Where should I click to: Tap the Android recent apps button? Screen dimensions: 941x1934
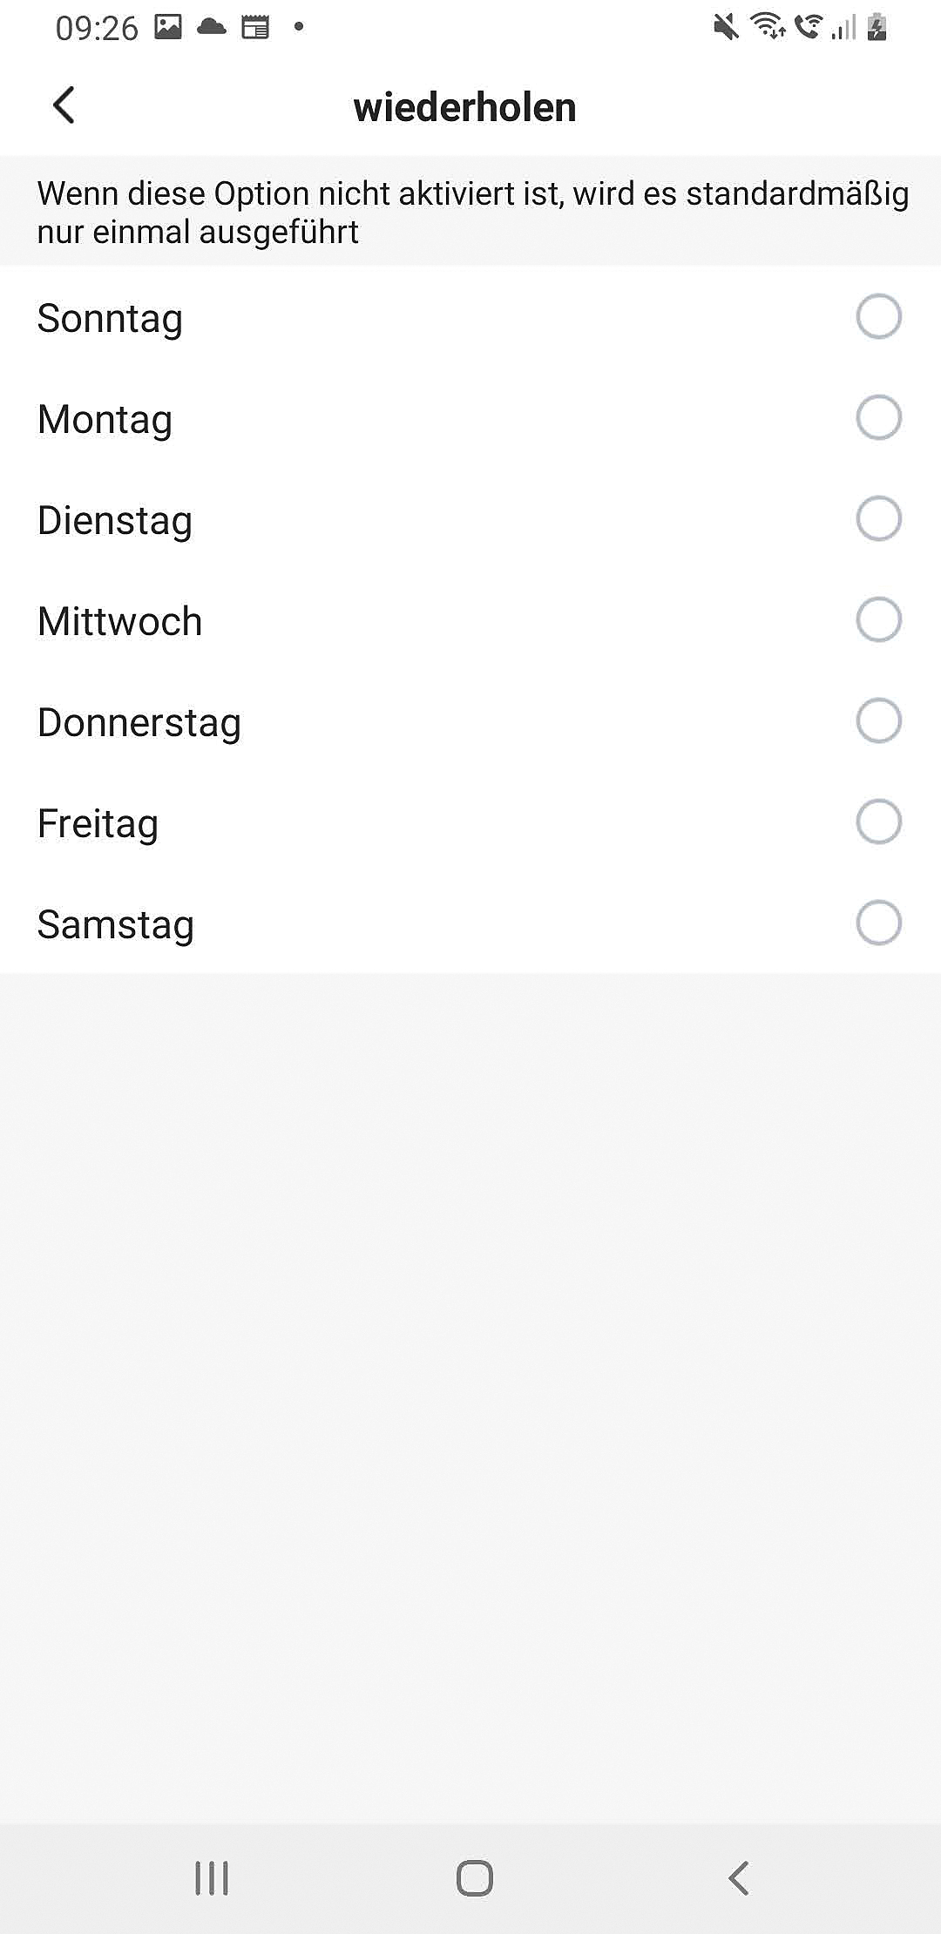pyautogui.click(x=212, y=1877)
